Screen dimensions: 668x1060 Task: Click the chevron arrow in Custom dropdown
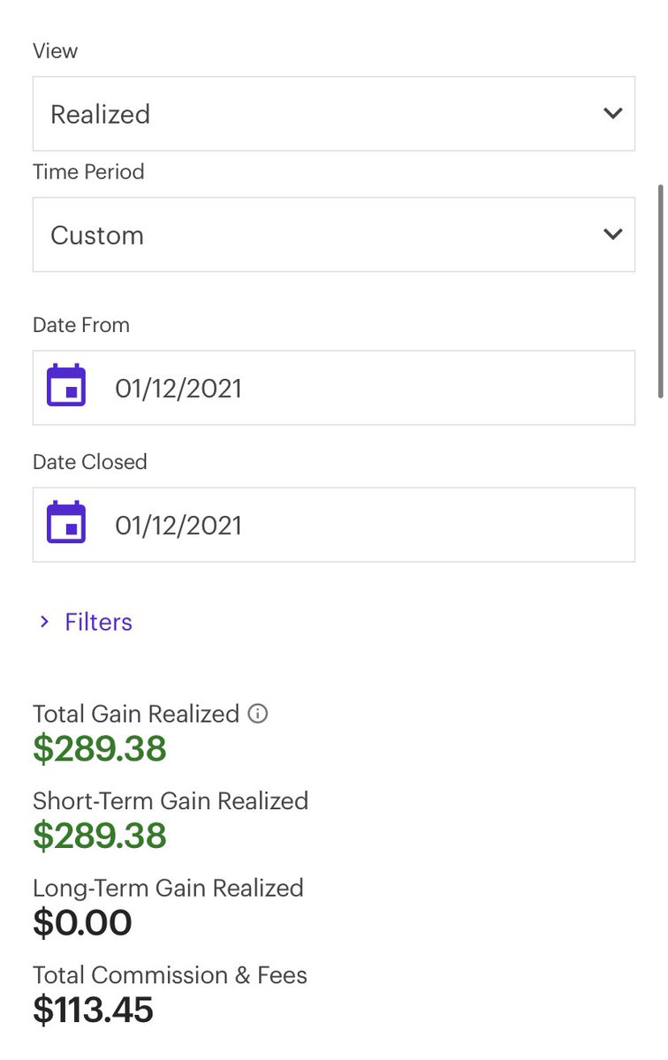[x=612, y=234]
